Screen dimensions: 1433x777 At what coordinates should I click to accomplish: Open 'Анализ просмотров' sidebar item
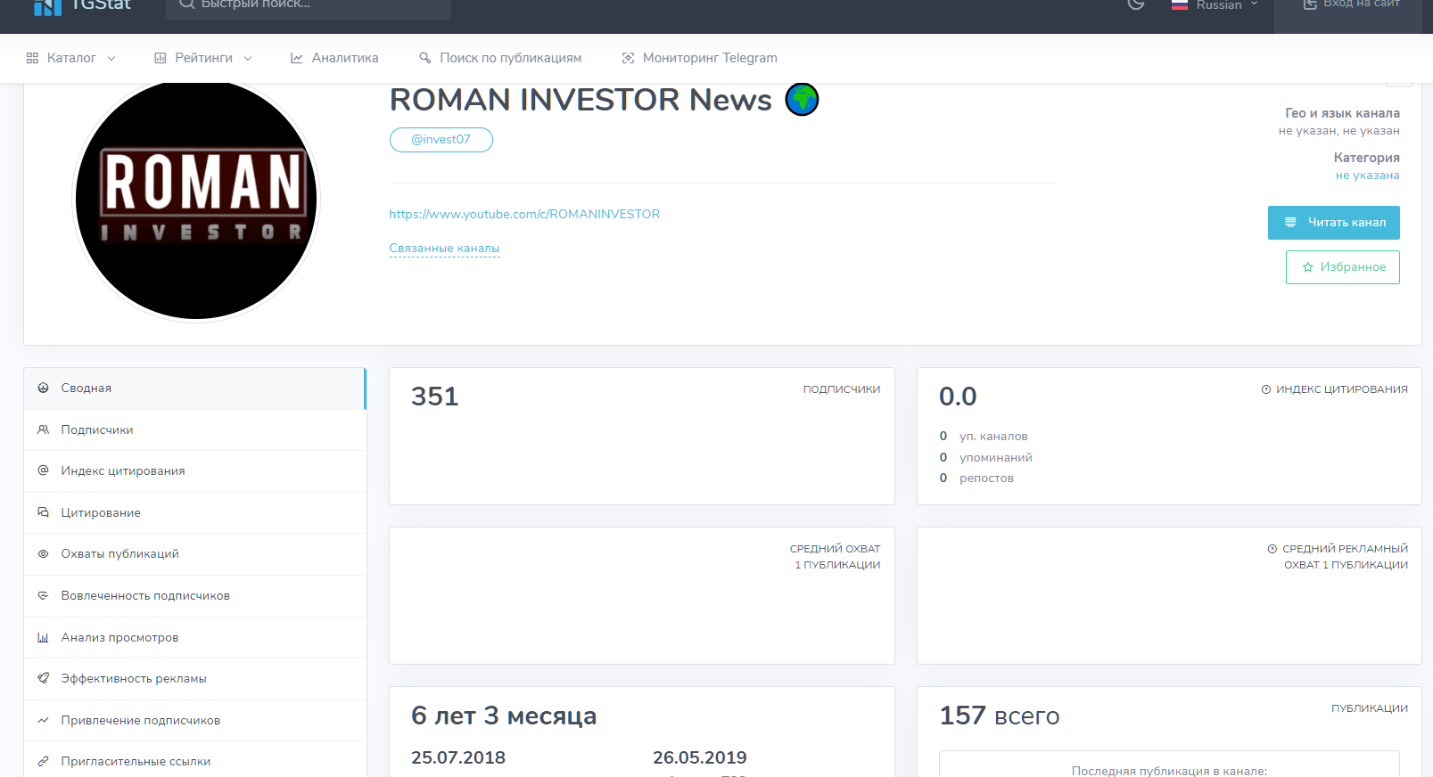194,638
